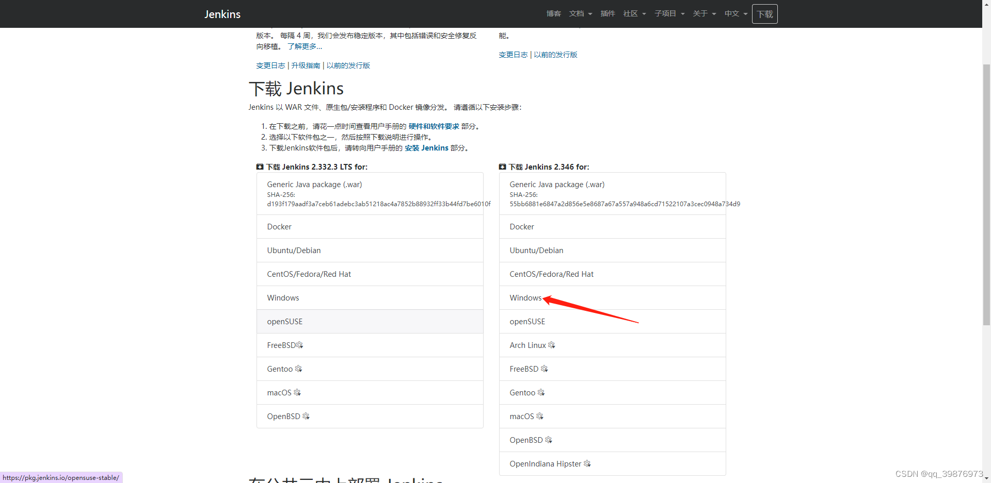Select OpenBSD under LTS 2.332.3

(x=370, y=417)
